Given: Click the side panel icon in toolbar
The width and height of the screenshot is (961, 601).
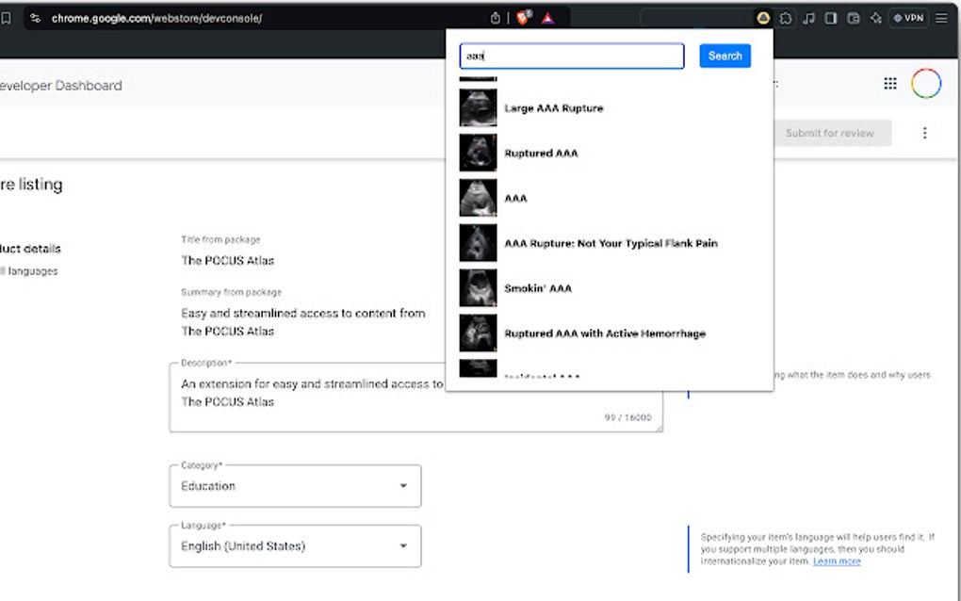Looking at the screenshot, I should 830,18.
